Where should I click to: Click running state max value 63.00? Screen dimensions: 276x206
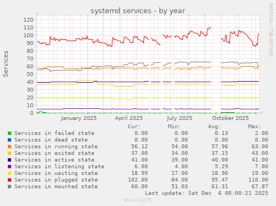tap(260, 147)
